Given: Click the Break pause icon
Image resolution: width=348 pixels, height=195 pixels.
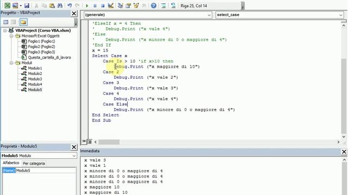Looking at the screenshot, I should (x=95, y=6).
